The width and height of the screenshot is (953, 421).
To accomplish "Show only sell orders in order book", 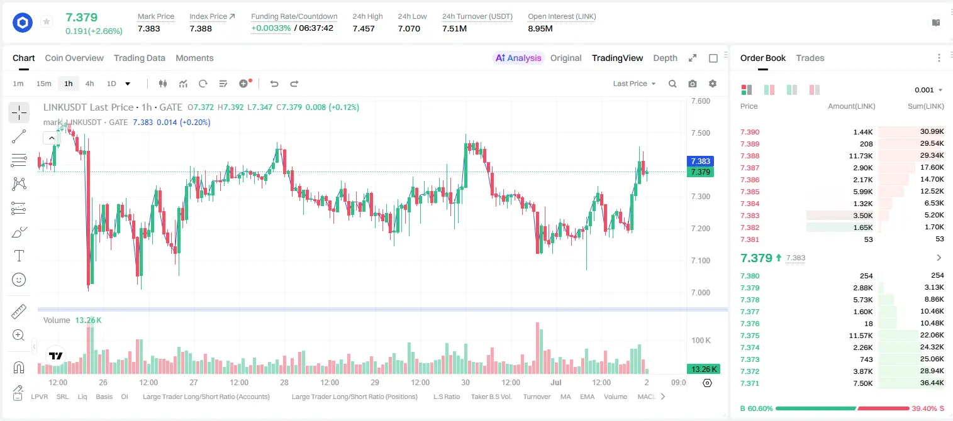I will tap(815, 90).
